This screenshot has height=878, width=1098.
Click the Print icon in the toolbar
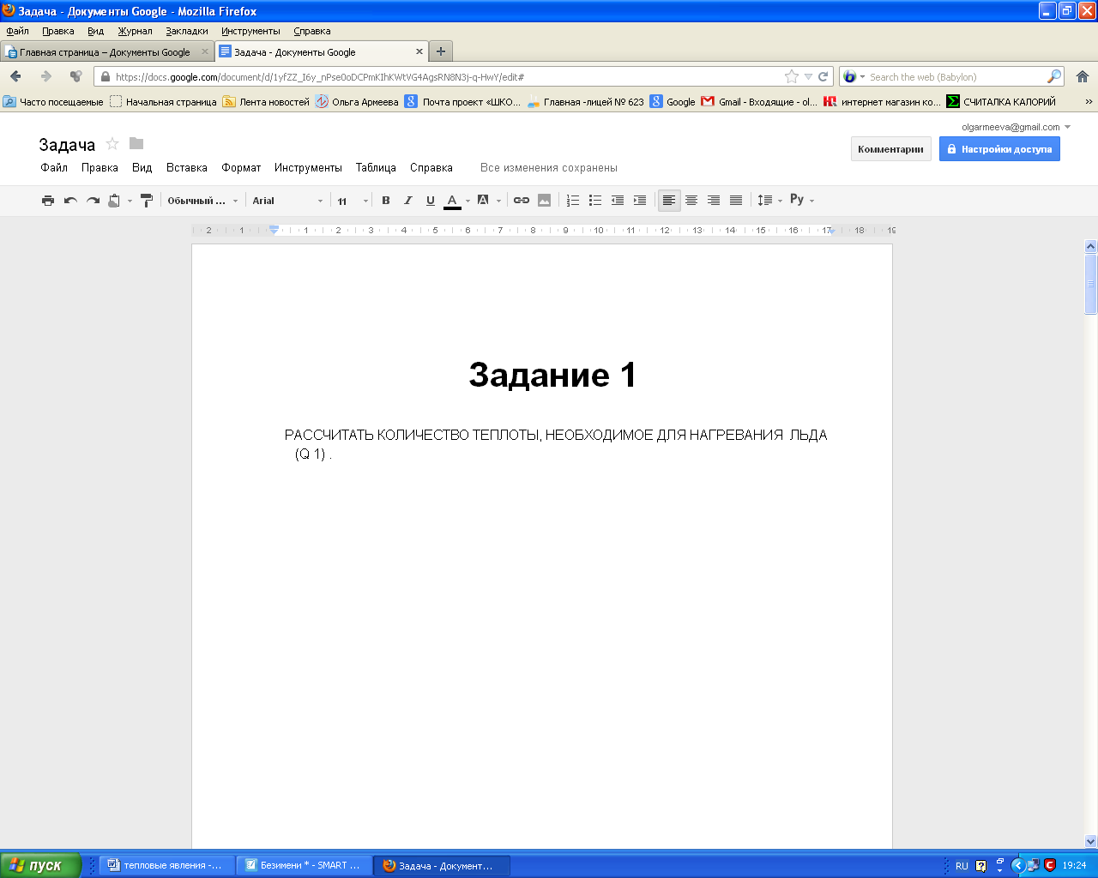[48, 201]
